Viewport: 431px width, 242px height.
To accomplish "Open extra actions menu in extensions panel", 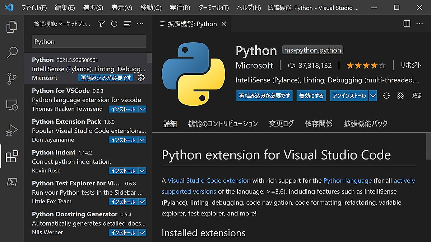I will click(140, 24).
